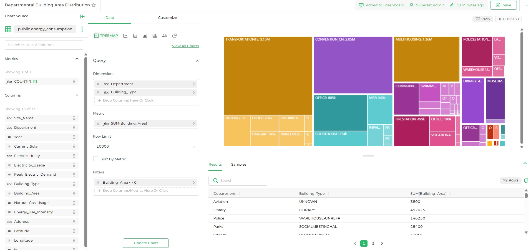The height and width of the screenshot is (250, 531).
Task: Select the table chart type icon
Action: 155,36
